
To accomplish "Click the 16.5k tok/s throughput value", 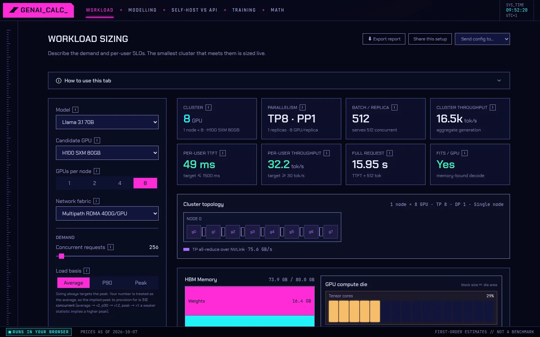I will [x=456, y=119].
